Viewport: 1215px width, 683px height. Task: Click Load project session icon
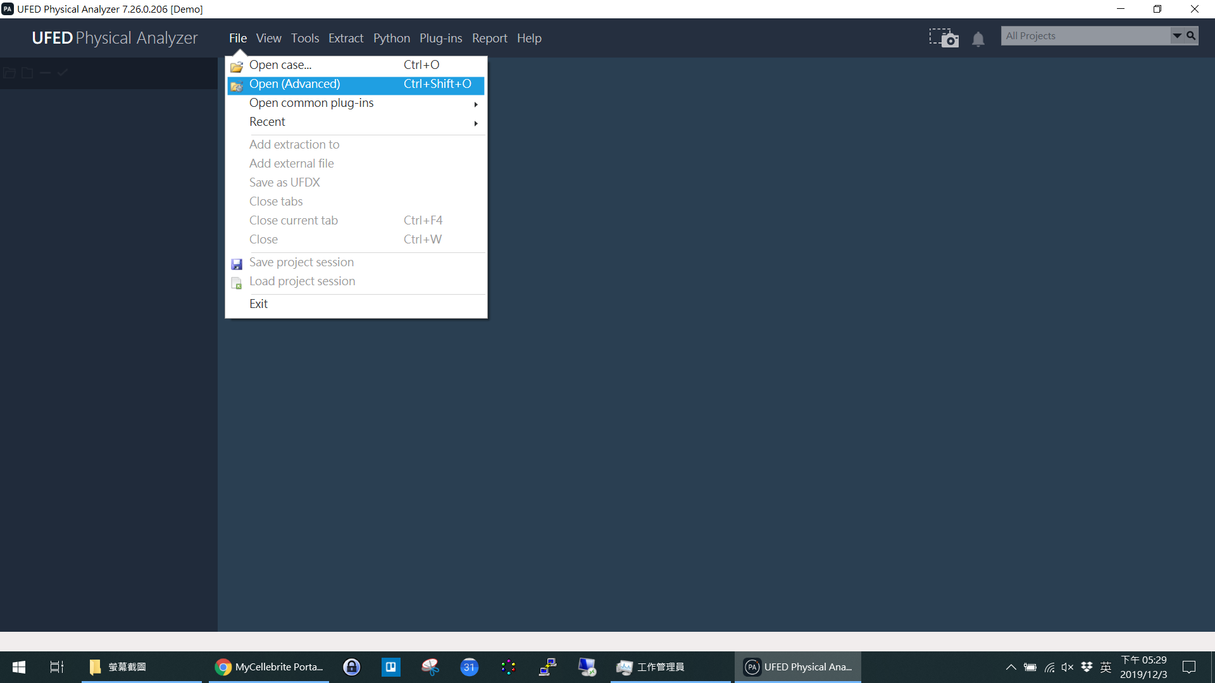coord(237,283)
